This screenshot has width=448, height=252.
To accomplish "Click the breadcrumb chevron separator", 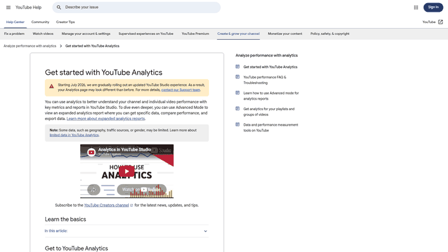I will pyautogui.click(x=61, y=46).
